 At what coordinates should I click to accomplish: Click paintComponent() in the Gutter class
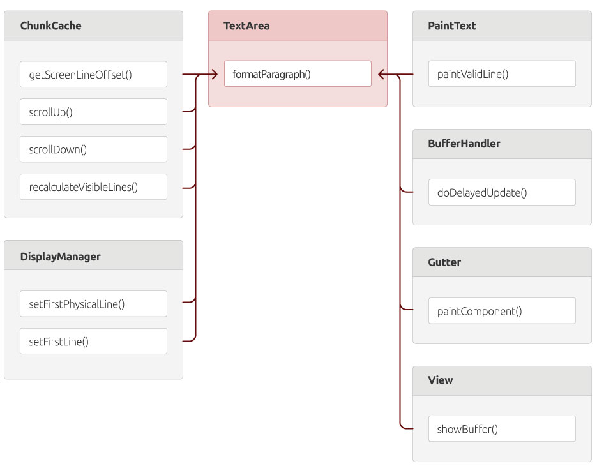[x=502, y=311]
